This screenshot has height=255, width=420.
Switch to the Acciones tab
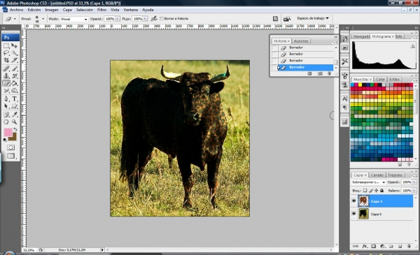(301, 41)
